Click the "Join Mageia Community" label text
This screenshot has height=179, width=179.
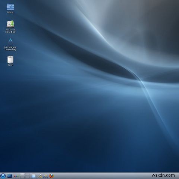(x=10, y=48)
